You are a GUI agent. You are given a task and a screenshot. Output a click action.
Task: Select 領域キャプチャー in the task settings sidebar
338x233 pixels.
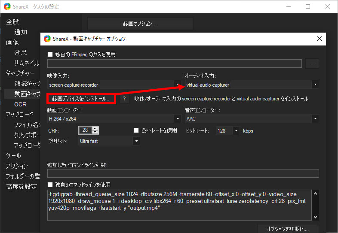[27, 83]
